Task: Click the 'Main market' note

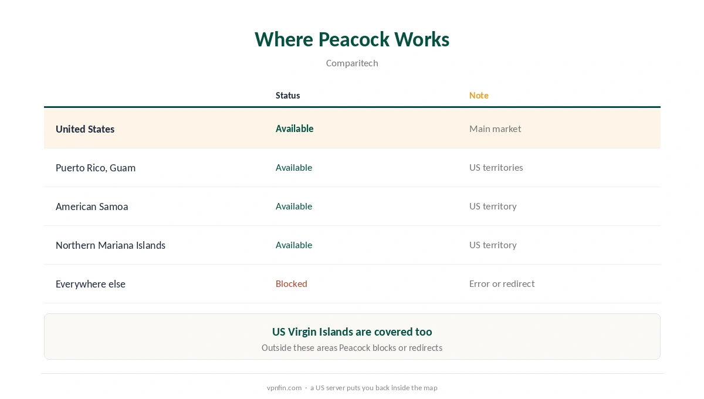Action: [x=495, y=129]
